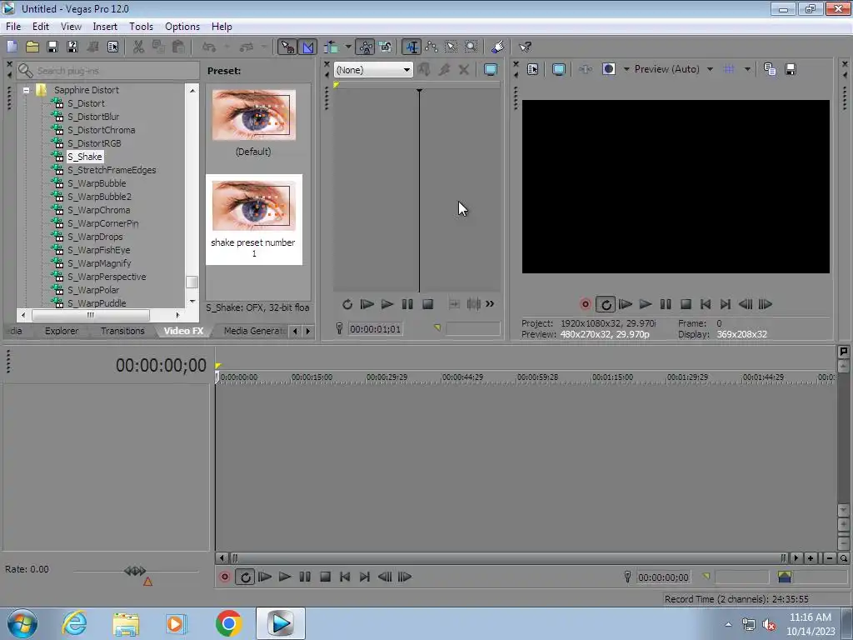Save the project with the Save icon
853x640 pixels.
click(52, 47)
